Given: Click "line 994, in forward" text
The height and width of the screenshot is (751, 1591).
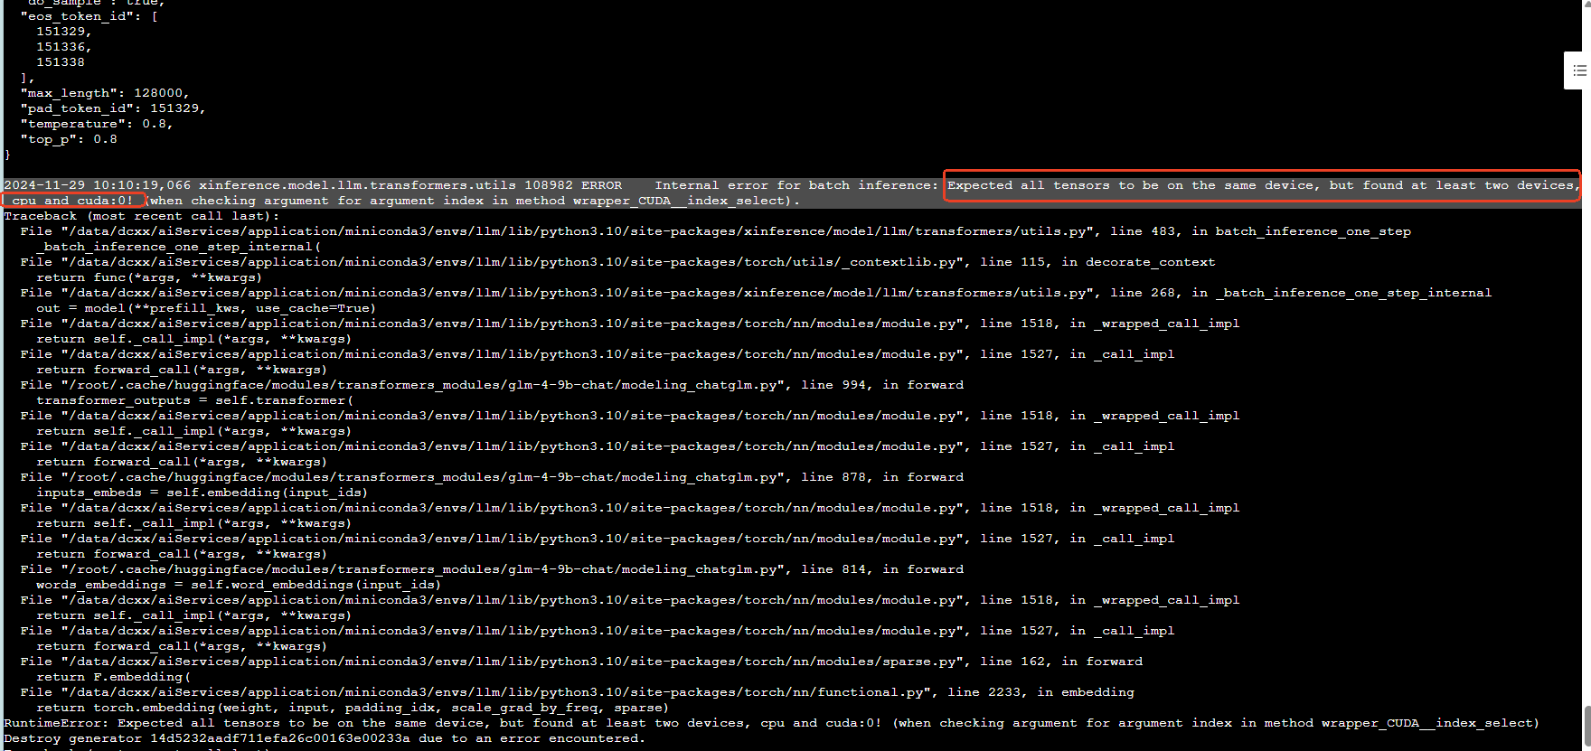Looking at the screenshot, I should coord(882,385).
